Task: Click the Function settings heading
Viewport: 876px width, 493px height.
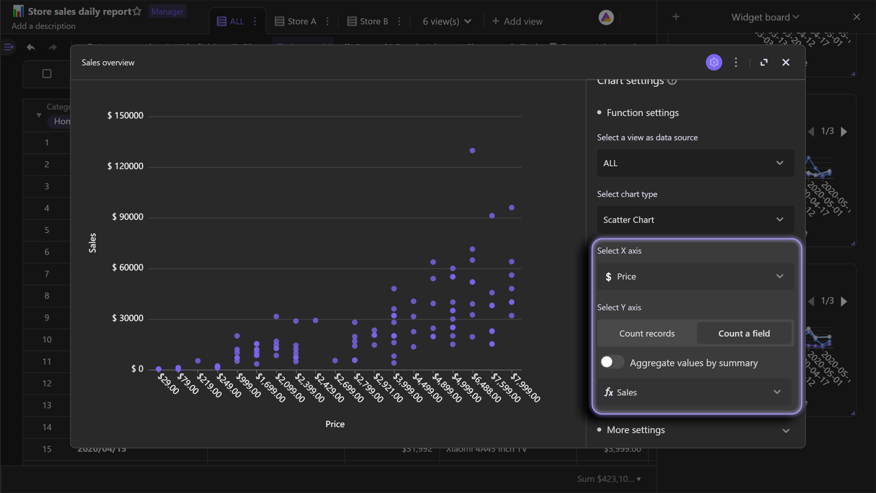Action: (x=642, y=113)
